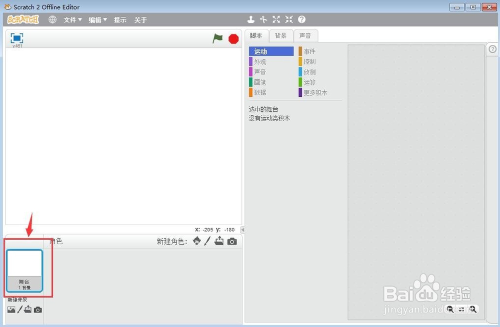Select the 画笔 block category
The image size is (500, 327).
tap(271, 82)
